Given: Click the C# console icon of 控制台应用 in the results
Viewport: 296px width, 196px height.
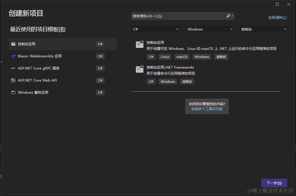Looking at the screenshot, I should click(140, 44).
